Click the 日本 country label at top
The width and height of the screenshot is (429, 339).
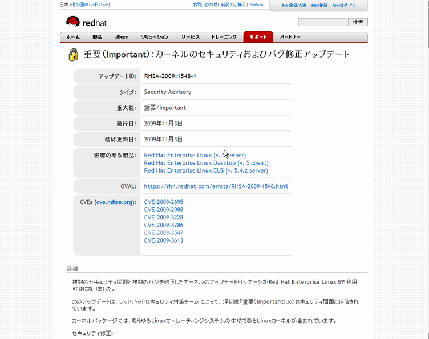pos(64,5)
